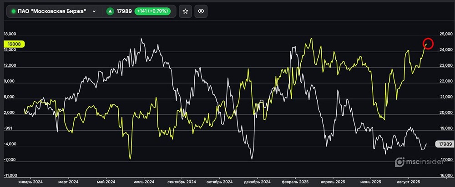The width and height of the screenshot is (455, 187).
Task: Click the октябрь 2024 date label
Action: pos(219,182)
